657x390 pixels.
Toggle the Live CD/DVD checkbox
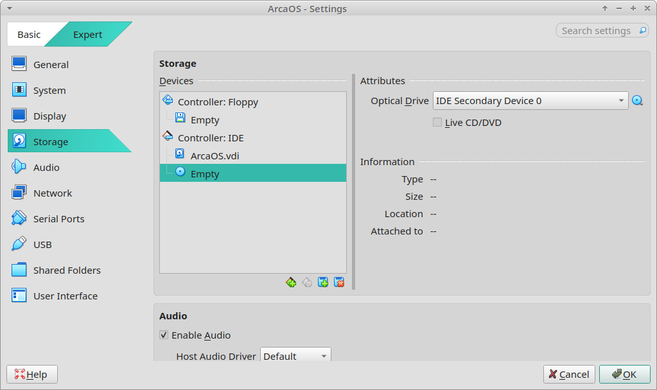pos(437,123)
